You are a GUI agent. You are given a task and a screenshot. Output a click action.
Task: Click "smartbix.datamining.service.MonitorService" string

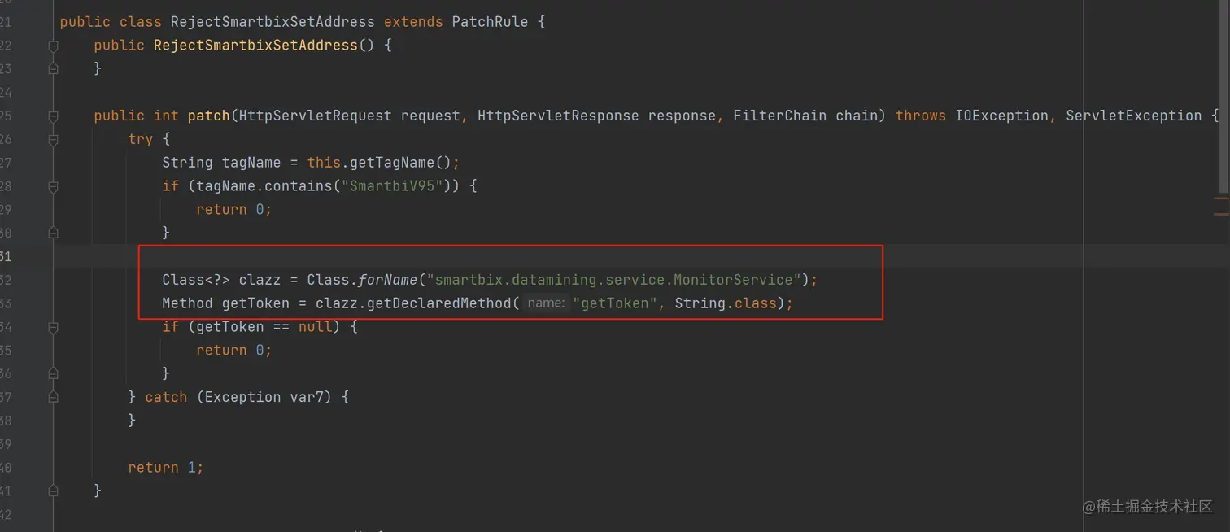point(613,280)
